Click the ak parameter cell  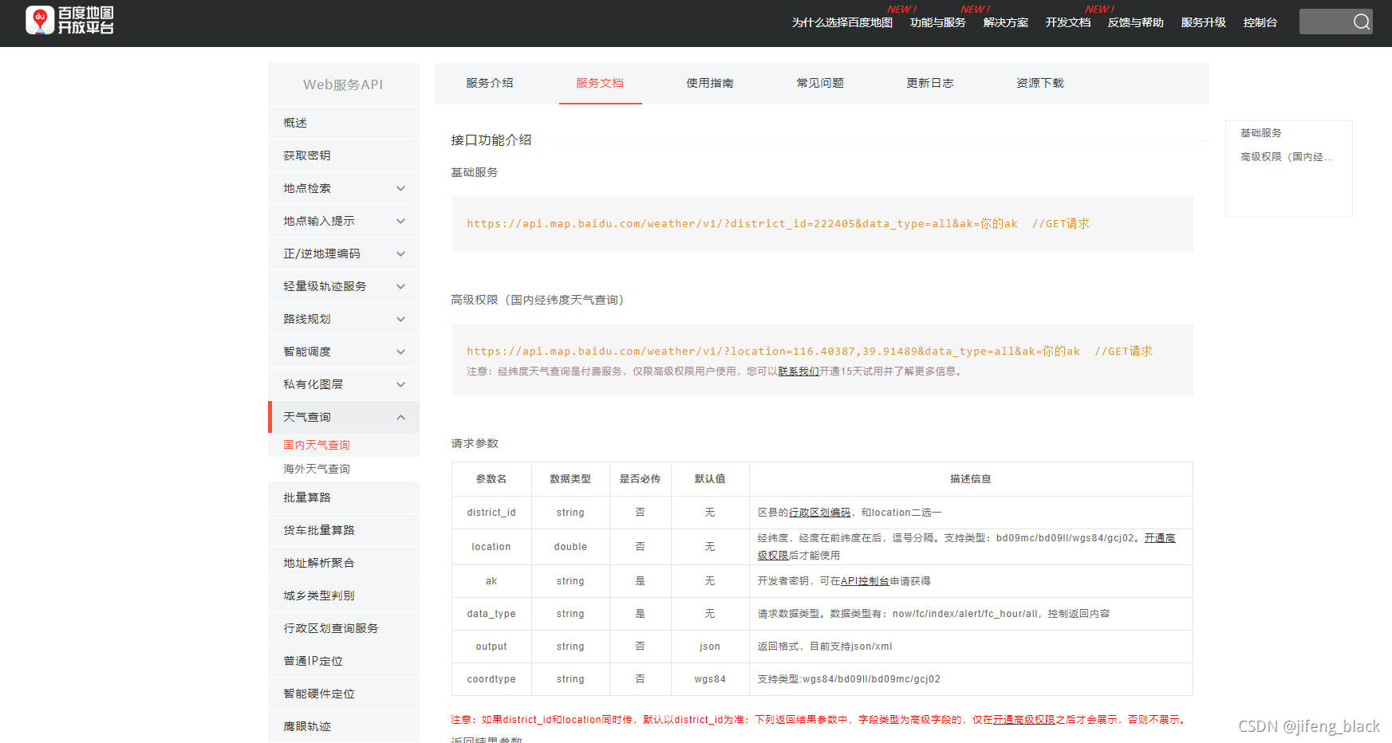[491, 581]
